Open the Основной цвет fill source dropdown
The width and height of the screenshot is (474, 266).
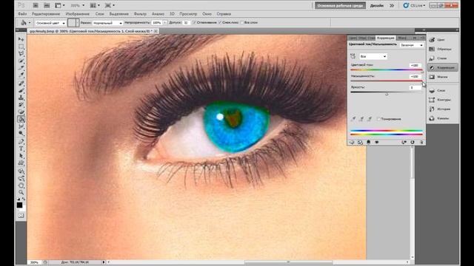point(50,23)
